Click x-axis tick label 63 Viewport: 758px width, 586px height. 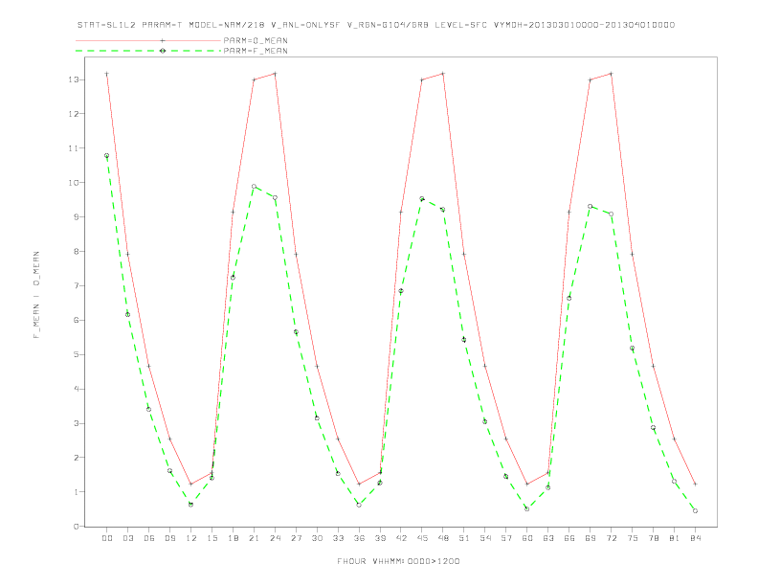click(x=548, y=538)
